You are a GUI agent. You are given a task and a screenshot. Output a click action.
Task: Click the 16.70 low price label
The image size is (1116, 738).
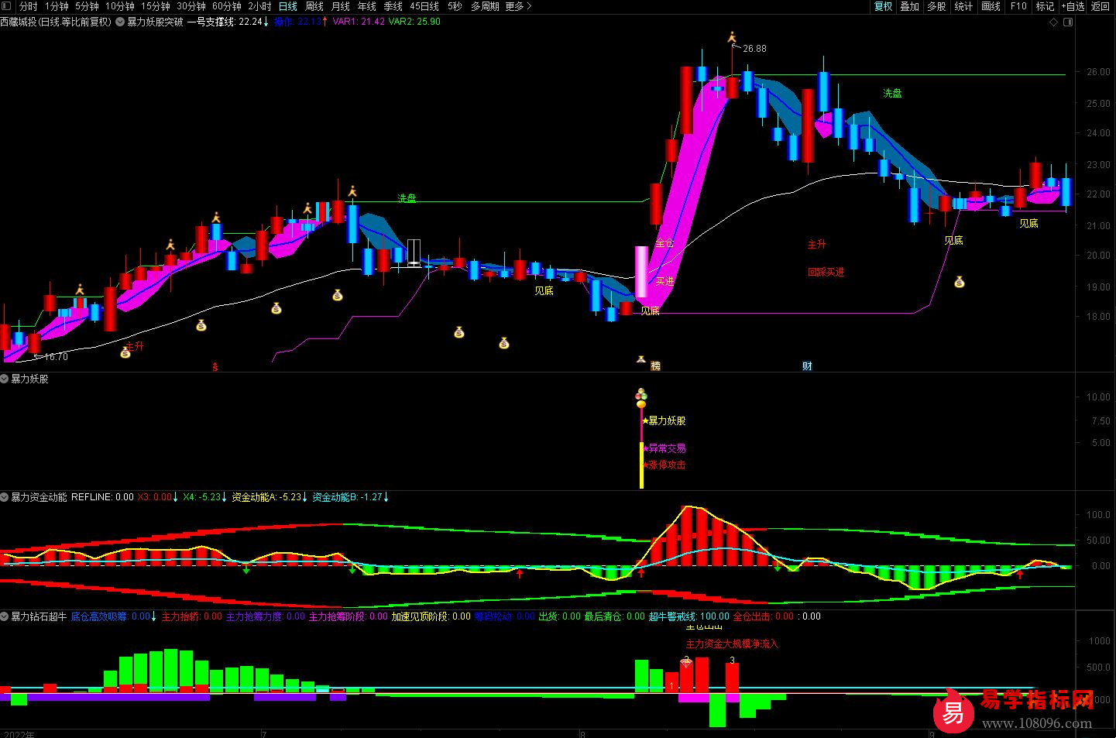[56, 357]
